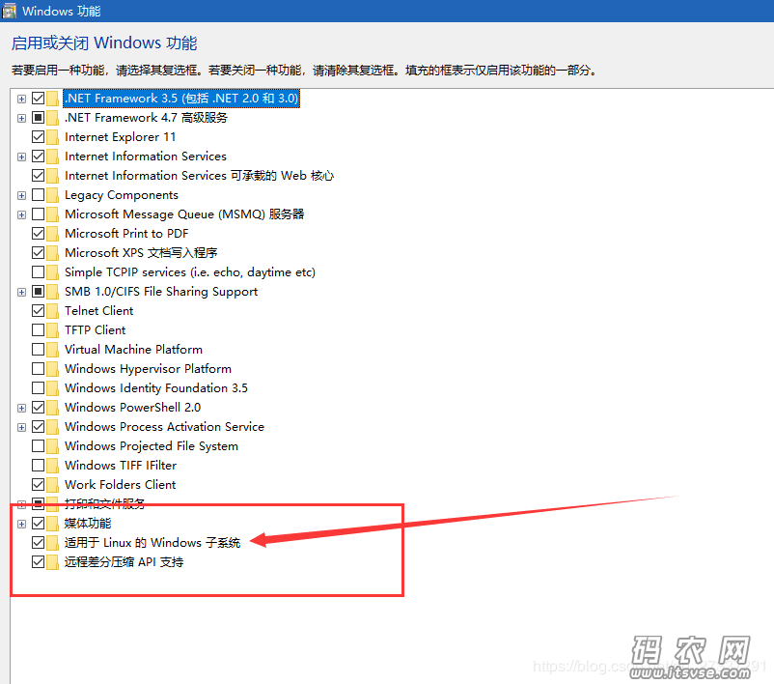Viewport: 774px width, 684px height.
Task: Expand the Internet Information Services node
Action: tap(21, 157)
